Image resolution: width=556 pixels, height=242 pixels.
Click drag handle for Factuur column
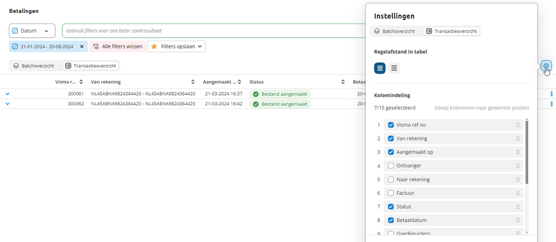pyautogui.click(x=518, y=193)
